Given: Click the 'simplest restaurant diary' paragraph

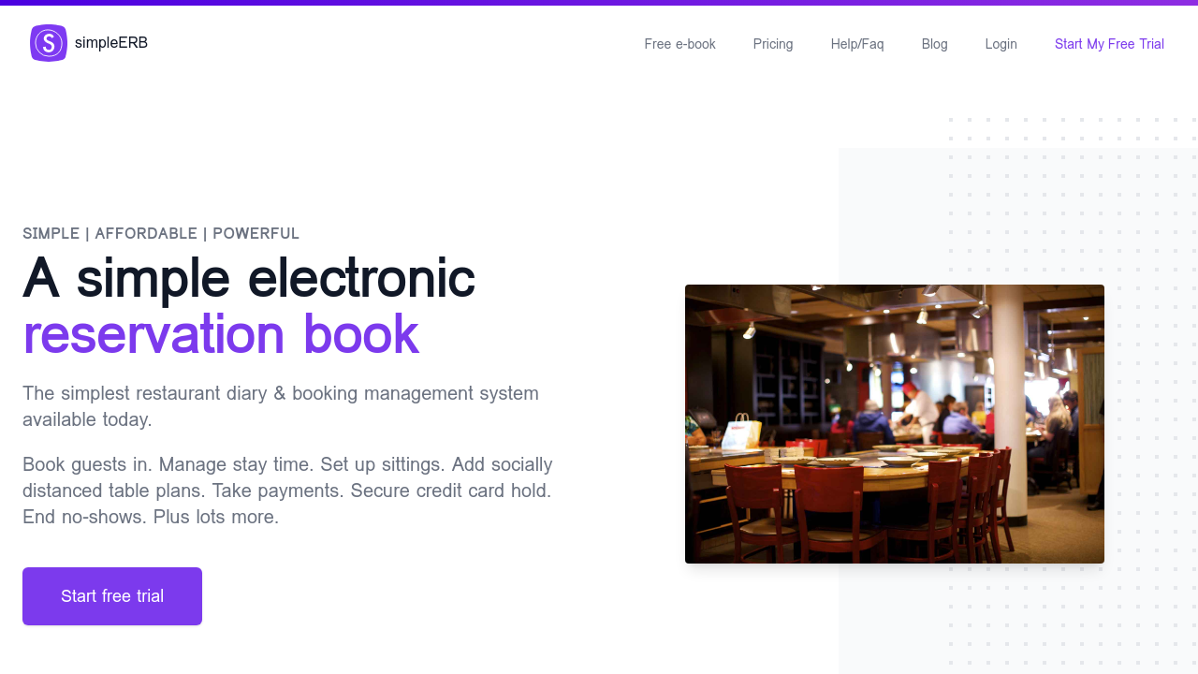Looking at the screenshot, I should click(x=281, y=406).
